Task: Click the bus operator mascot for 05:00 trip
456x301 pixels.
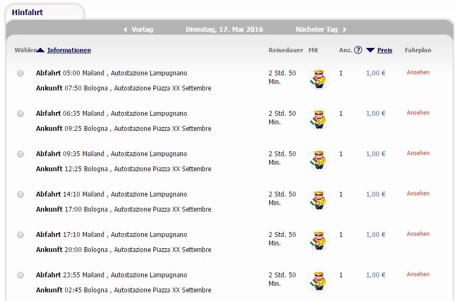Action: [x=319, y=79]
